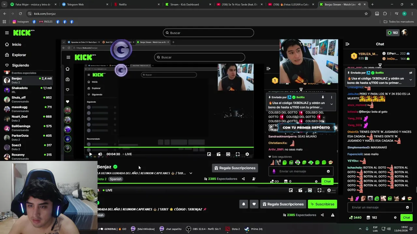This screenshot has height=234, width=417.
Task: Collapse the chat panel with the arrow icon
Action: (x=347, y=44)
